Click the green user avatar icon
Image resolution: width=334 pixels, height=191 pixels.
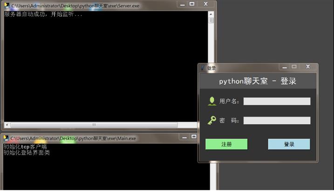[212, 101]
